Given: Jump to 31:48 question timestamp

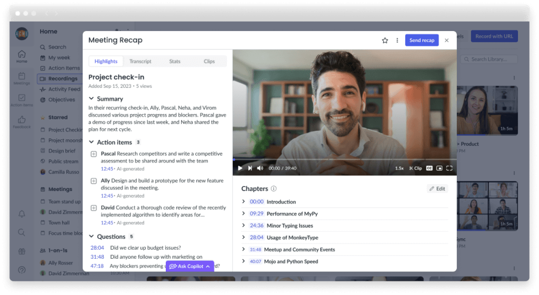Looking at the screenshot, I should pyautogui.click(x=97, y=257).
